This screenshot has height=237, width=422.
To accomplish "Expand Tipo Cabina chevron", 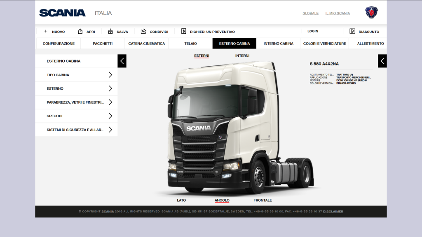I will [x=110, y=75].
